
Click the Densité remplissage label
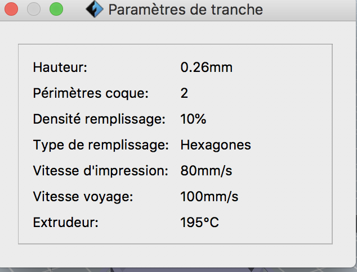(x=99, y=119)
